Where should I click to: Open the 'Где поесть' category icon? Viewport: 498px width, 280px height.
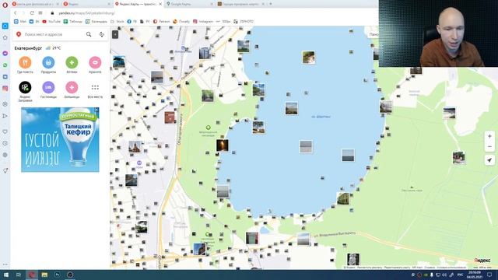(25, 62)
